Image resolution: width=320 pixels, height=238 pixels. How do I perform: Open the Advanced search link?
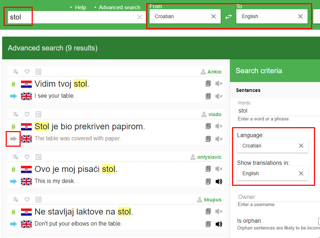click(x=120, y=7)
